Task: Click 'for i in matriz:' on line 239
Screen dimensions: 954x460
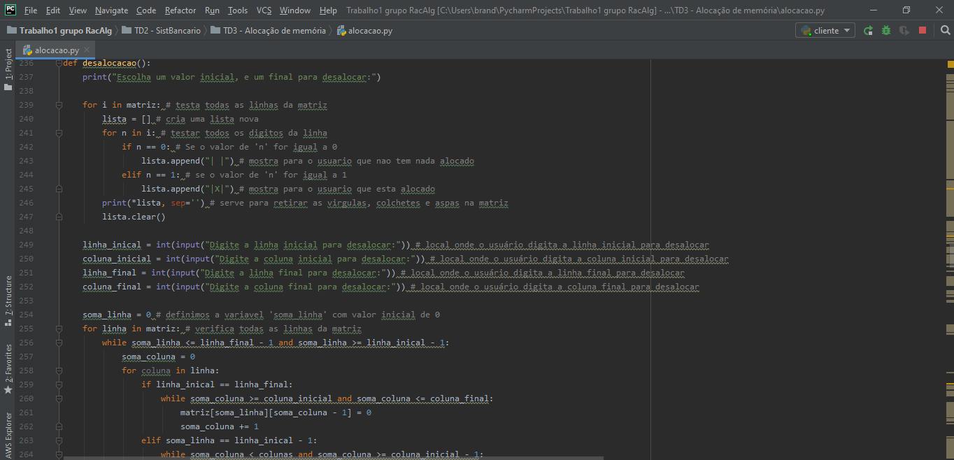Action: click(122, 105)
